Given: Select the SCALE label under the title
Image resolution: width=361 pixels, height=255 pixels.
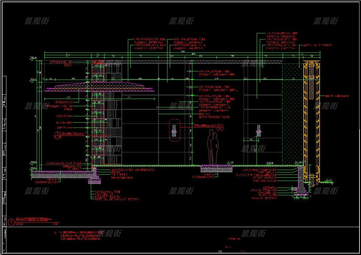Looking at the screenshot, I should 19,224.
